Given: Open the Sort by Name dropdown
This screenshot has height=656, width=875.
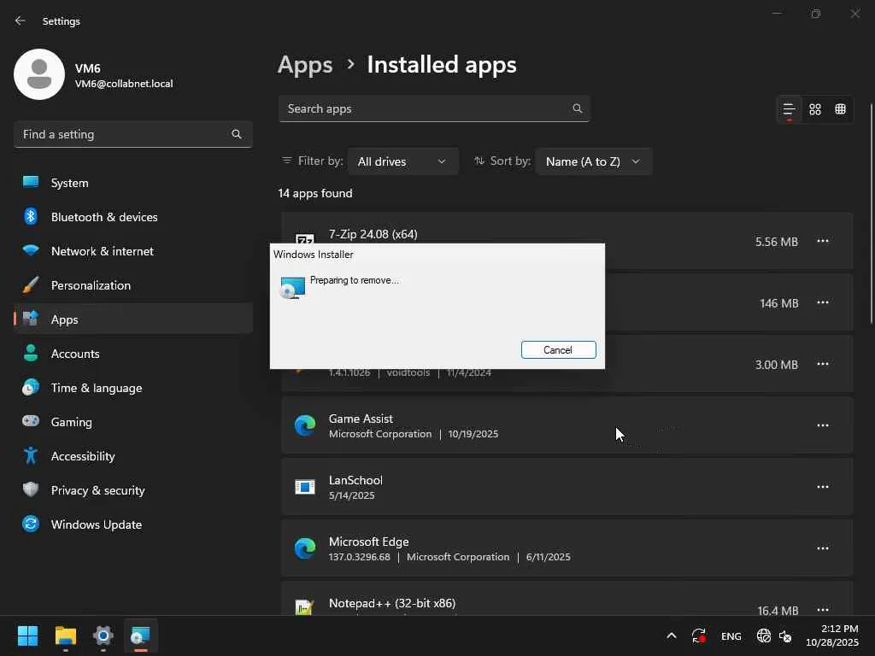Looking at the screenshot, I should point(593,161).
